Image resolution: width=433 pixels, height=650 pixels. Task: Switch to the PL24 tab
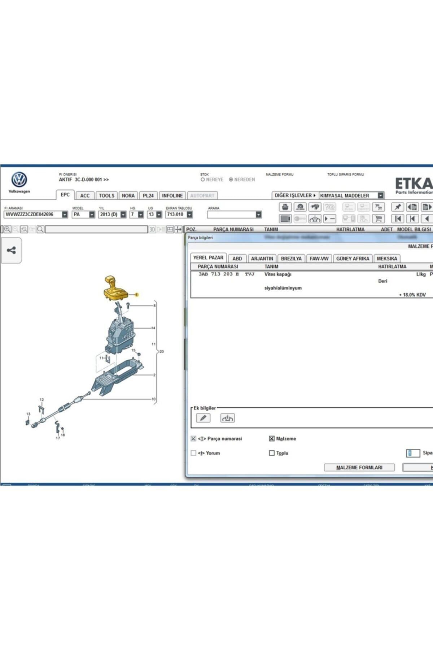pos(148,195)
